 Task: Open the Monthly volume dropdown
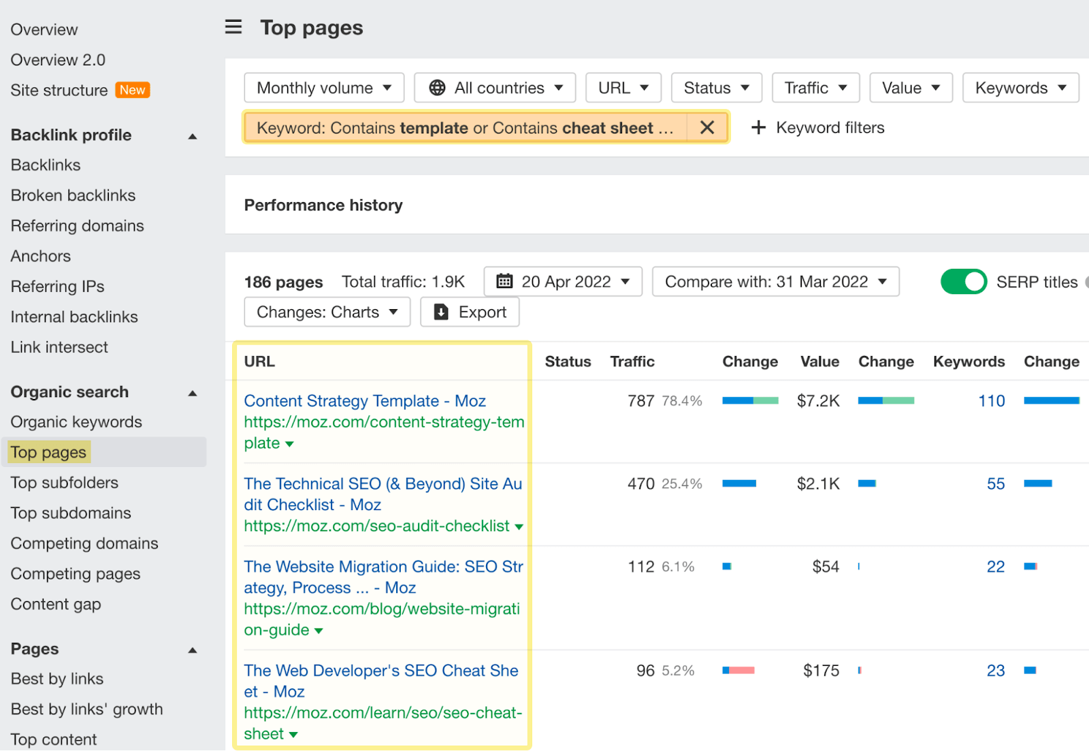pyautogui.click(x=323, y=87)
